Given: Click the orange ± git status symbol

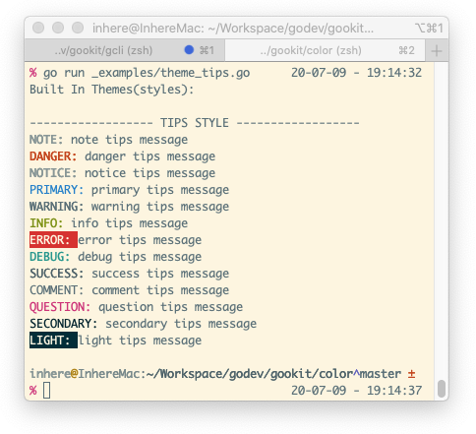Looking at the screenshot, I should [412, 374].
